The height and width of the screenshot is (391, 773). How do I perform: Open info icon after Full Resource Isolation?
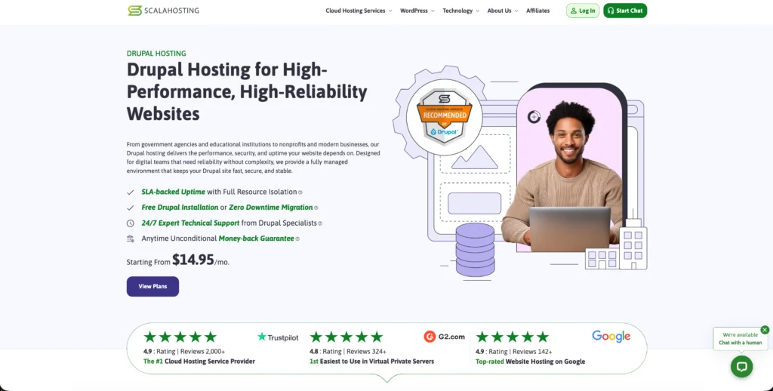pyautogui.click(x=300, y=192)
